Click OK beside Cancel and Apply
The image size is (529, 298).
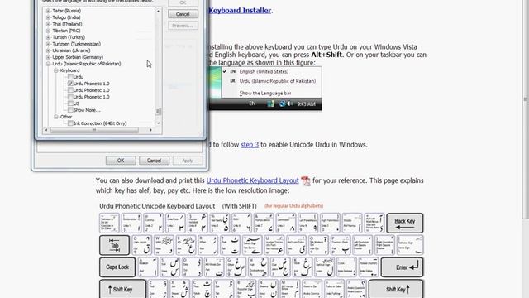pos(121,161)
